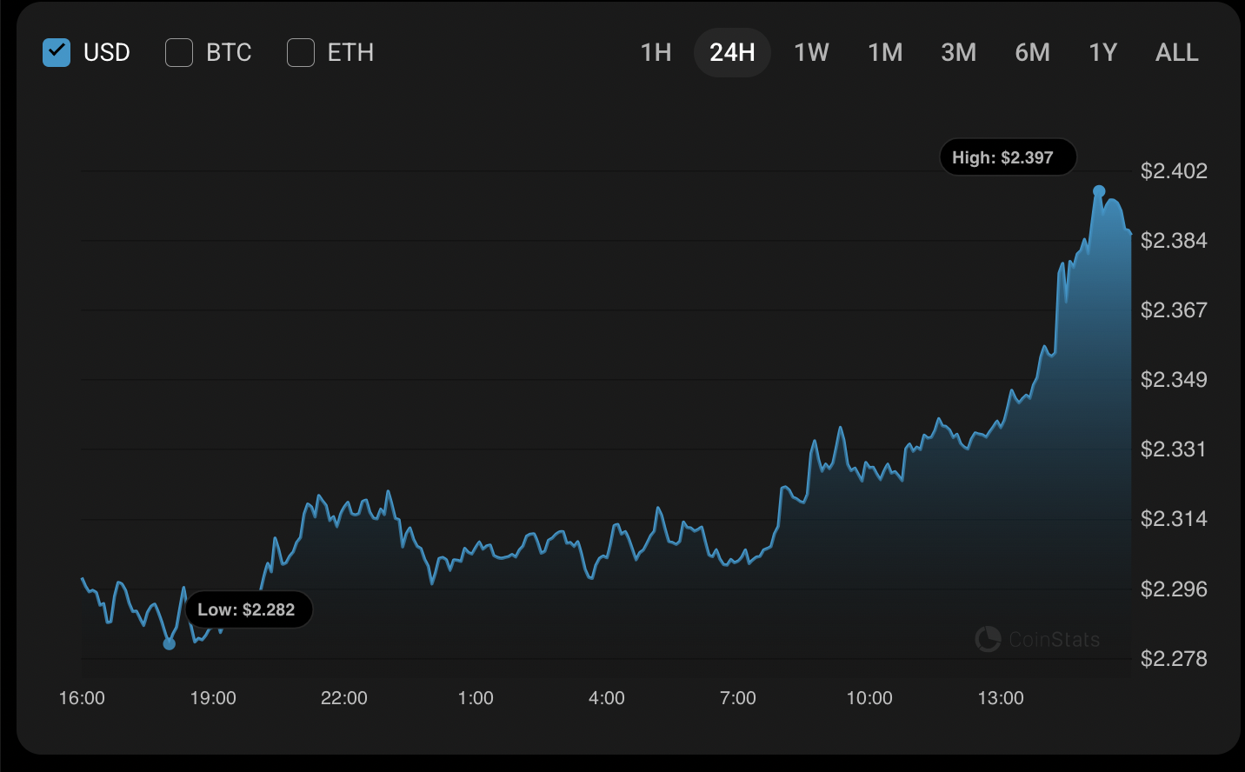Click the Low: $2.282 tooltip label
Screen dimensions: 1245x772
(x=249, y=609)
